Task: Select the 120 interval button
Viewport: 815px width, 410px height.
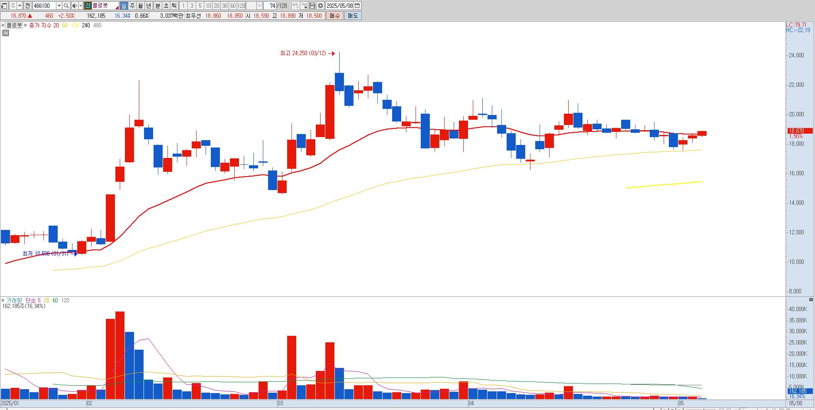Action: pos(242,6)
